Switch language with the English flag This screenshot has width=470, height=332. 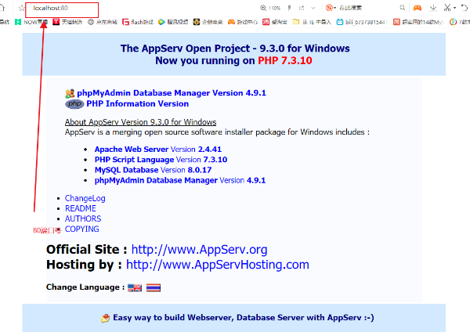(135, 287)
